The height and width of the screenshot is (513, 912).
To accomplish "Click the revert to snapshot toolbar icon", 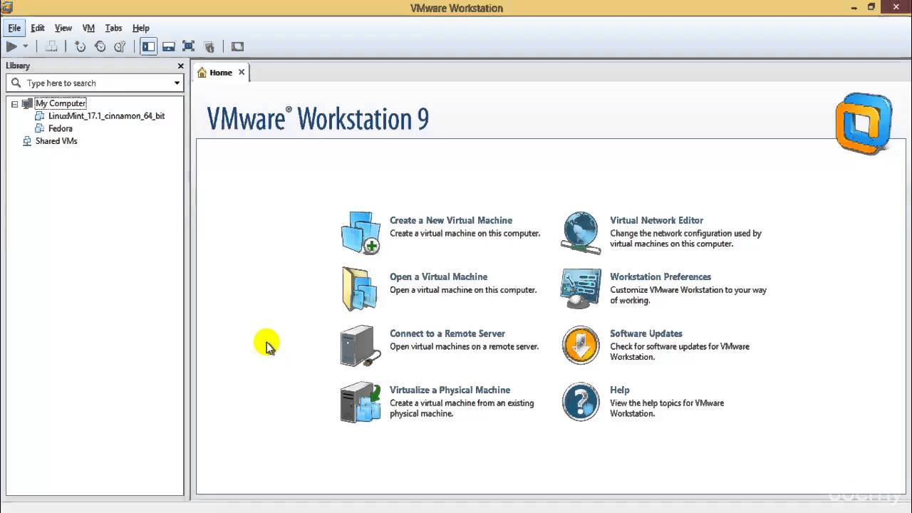I will [x=100, y=46].
